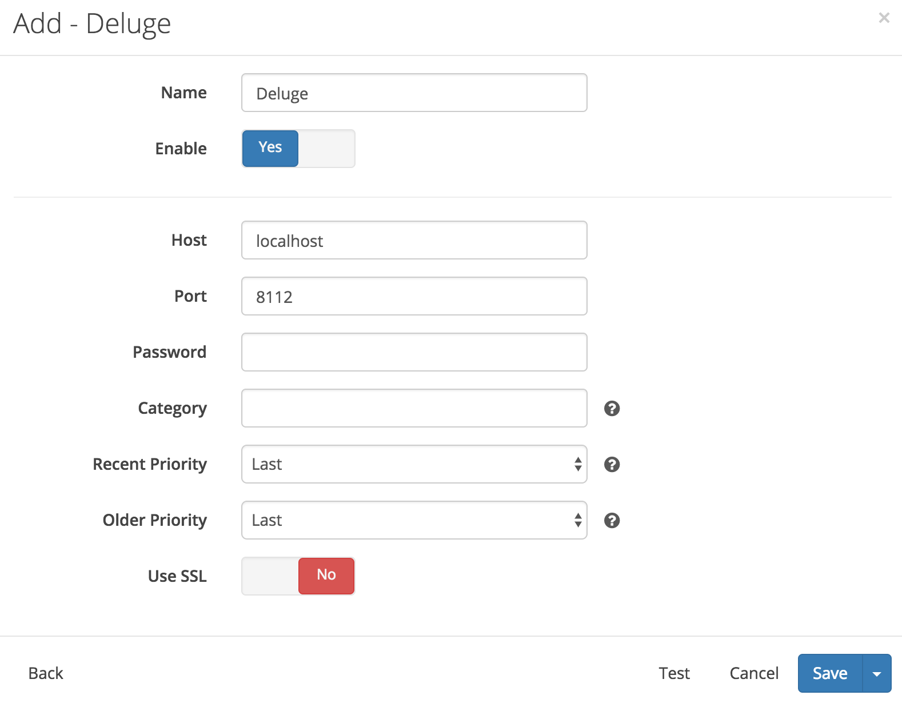Click the stepper arrows on Recent Priority select

[578, 464]
